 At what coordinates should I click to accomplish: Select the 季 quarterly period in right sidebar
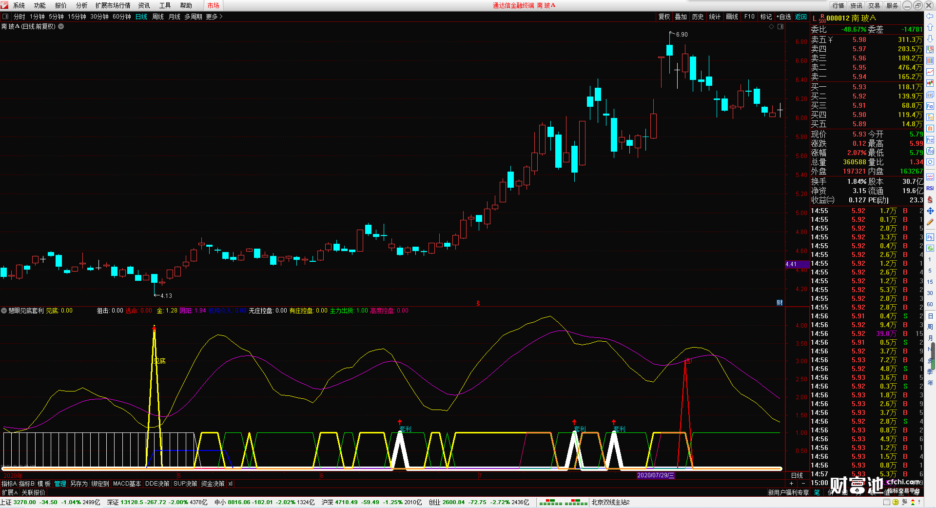click(930, 371)
